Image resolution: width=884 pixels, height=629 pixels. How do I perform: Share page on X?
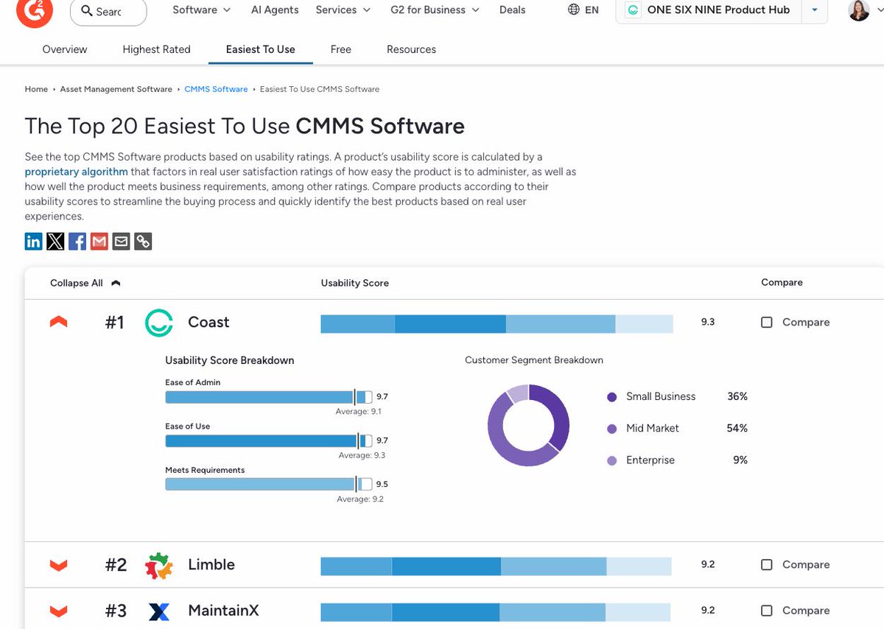point(55,241)
